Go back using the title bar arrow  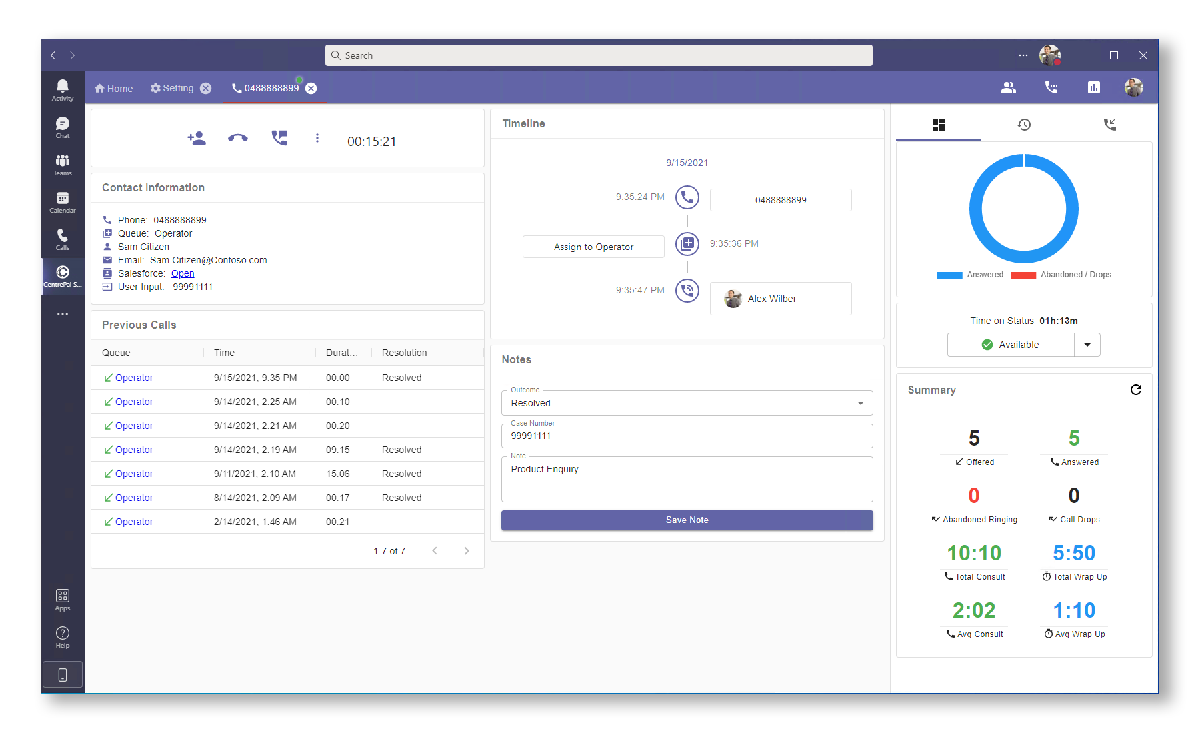pyautogui.click(x=53, y=55)
